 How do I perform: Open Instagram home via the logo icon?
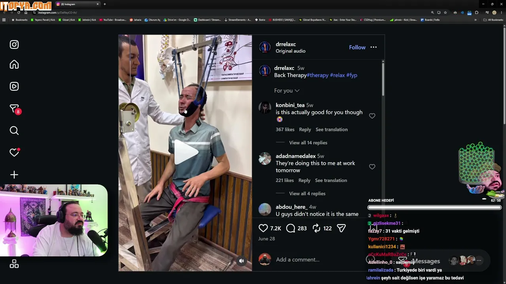pos(14,45)
